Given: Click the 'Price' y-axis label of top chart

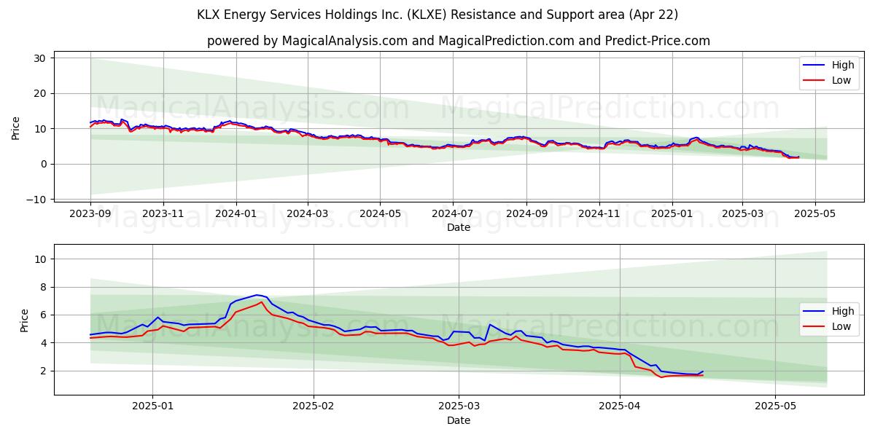Looking at the screenshot, I should point(16,128).
